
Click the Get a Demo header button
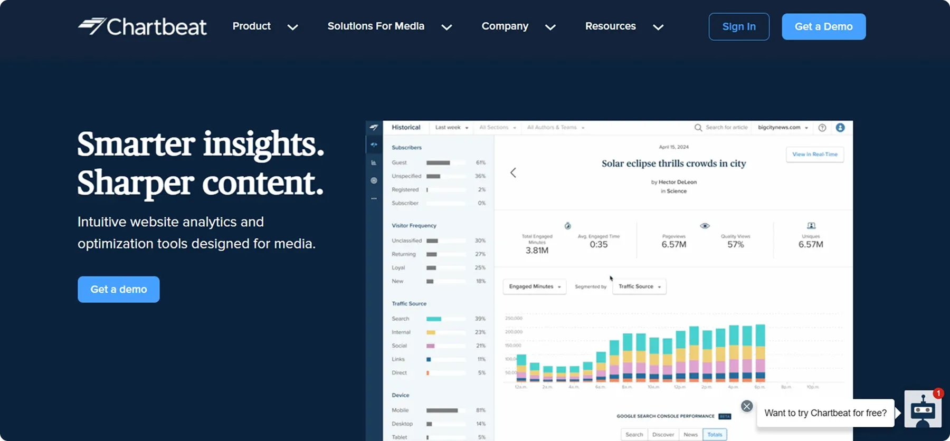[x=824, y=26]
